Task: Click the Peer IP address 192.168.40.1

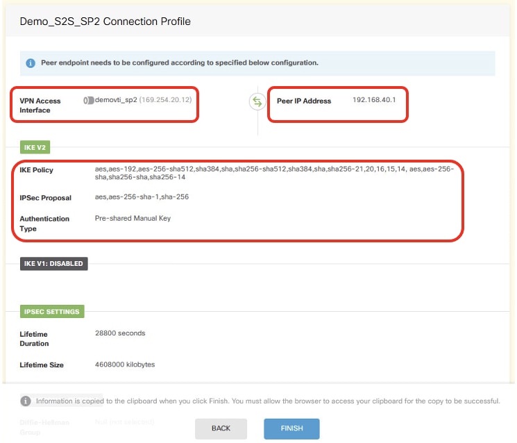Action: pos(374,100)
